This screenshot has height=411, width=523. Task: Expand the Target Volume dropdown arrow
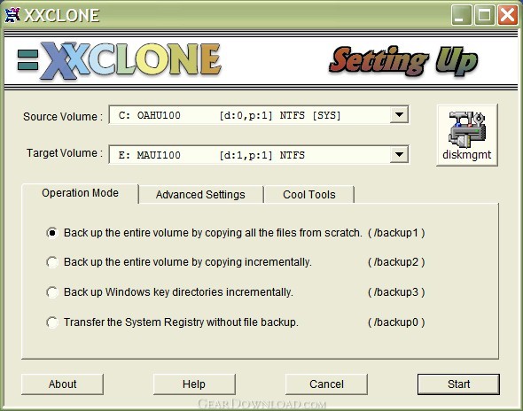tap(399, 155)
